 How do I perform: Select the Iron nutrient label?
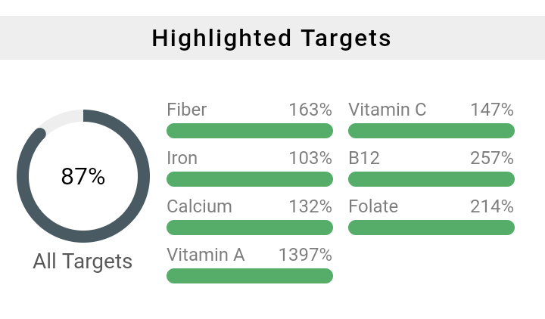click(182, 158)
